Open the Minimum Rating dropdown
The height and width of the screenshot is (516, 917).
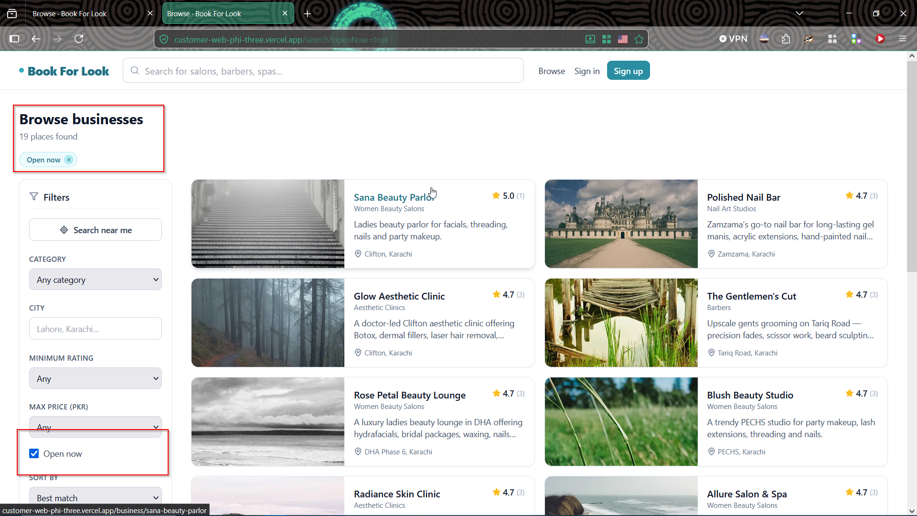click(96, 378)
